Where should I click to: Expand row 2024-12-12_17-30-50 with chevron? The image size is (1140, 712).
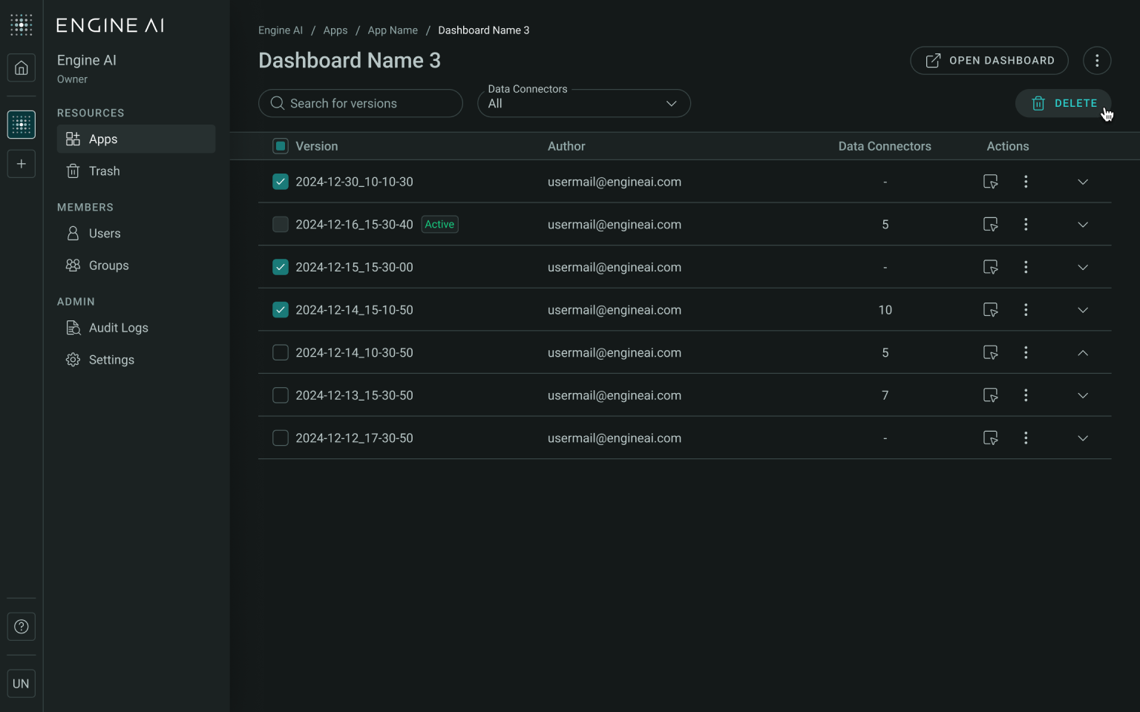[x=1083, y=438]
